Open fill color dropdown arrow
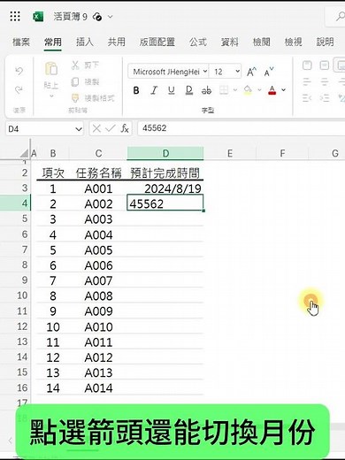 click(x=259, y=90)
